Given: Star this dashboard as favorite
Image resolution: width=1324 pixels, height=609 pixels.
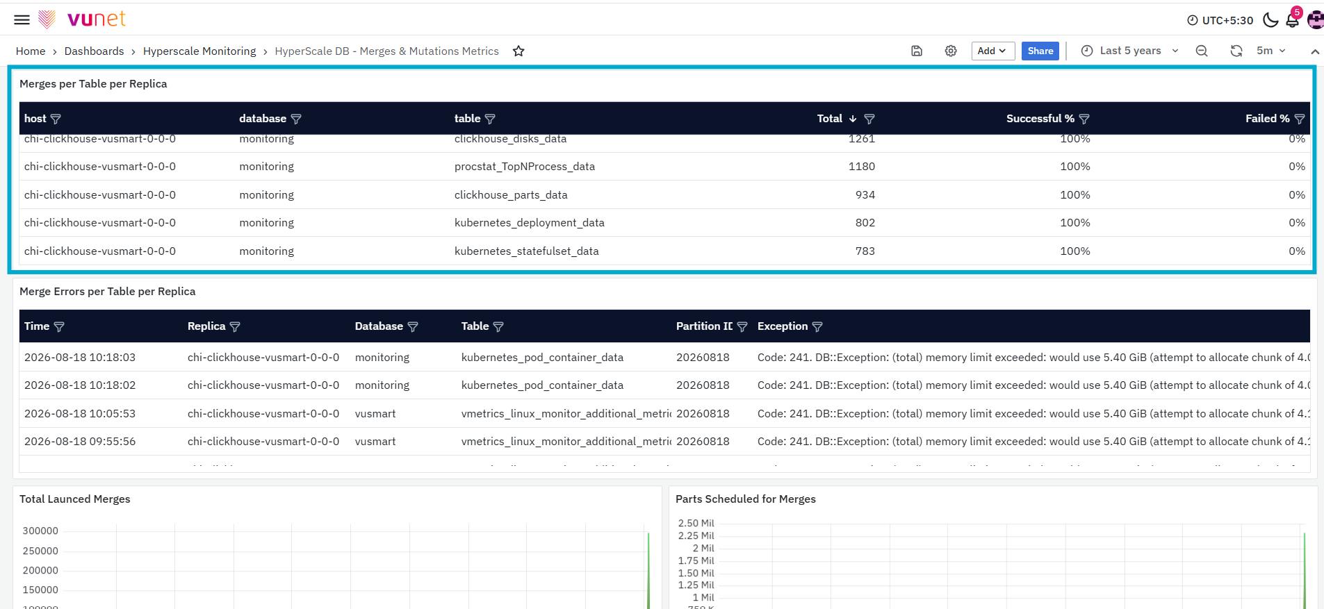Looking at the screenshot, I should click(x=518, y=51).
